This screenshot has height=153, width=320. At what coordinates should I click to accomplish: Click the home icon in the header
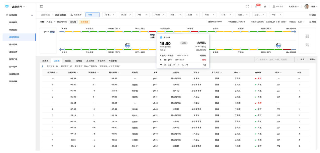tap(265, 7)
